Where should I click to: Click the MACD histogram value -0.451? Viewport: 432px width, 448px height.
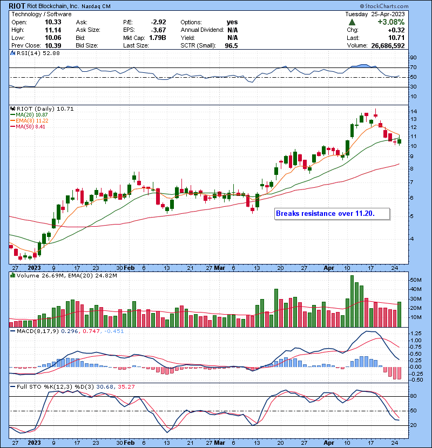[114, 331]
